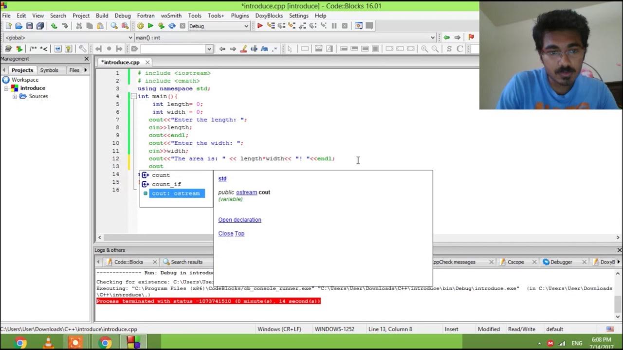Select cout: ostream autocomplete suggestion
Screen dimensions: 623x350
[176, 193]
